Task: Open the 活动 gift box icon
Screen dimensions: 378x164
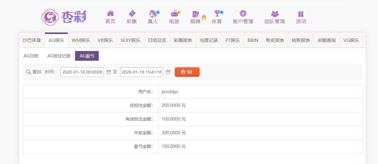Action: click(x=301, y=14)
